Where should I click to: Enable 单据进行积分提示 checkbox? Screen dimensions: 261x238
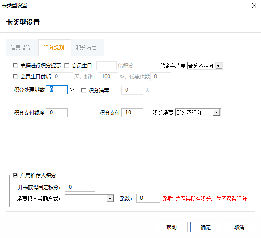(x=15, y=65)
